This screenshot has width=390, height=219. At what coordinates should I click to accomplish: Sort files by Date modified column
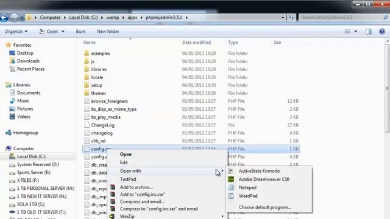(x=196, y=43)
